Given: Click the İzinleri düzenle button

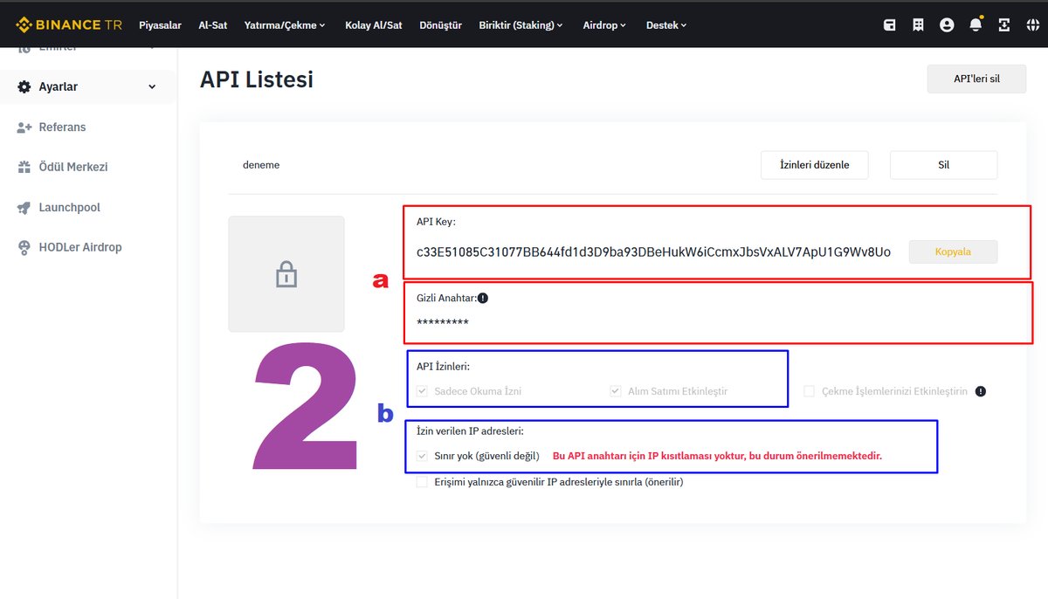Looking at the screenshot, I should [814, 165].
